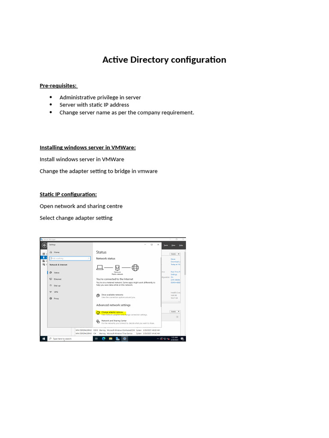Image resolution: width=329 pixels, height=438 pixels.
Task: Click the 'Status' heading in Settings
Action: coord(101,252)
